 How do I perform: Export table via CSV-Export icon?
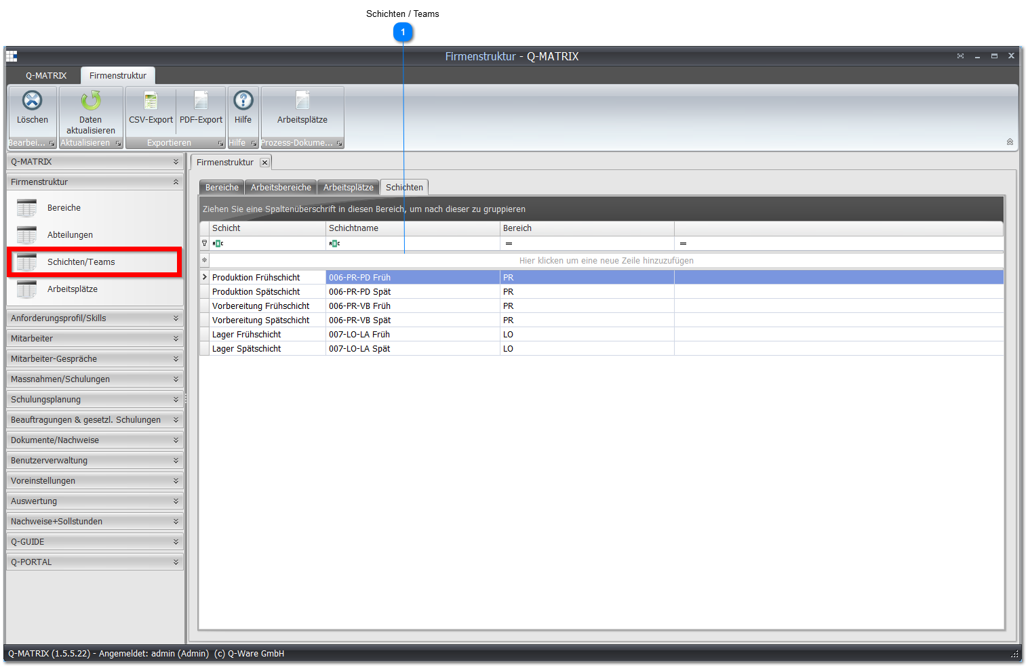point(151,100)
